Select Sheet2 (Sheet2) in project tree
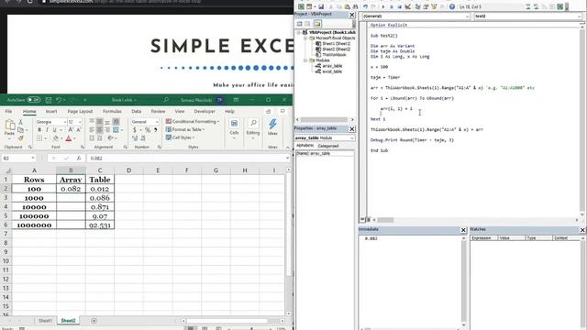The width and height of the screenshot is (587, 330). 337,49
